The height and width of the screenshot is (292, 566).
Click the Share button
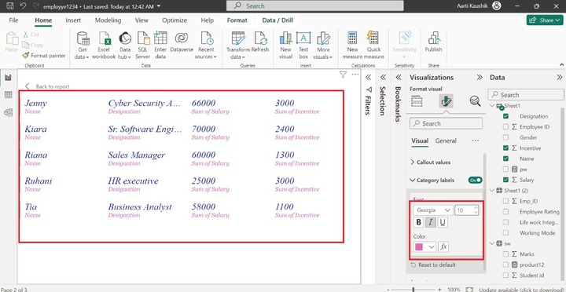coord(545,20)
